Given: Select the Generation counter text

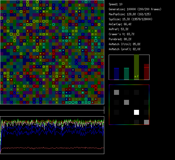Looking at the screenshot, I should pos(135,9).
